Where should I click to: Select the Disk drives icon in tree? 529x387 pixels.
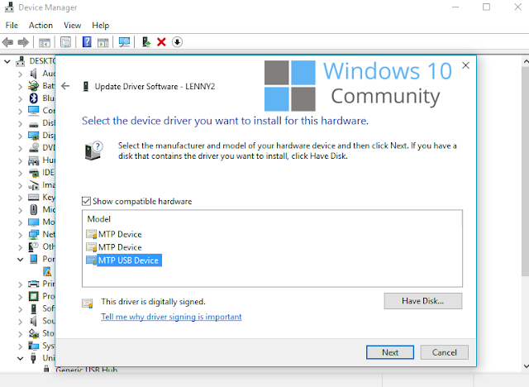pos(33,124)
